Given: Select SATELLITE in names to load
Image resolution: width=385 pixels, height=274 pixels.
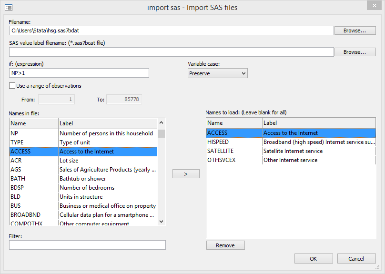Looking at the screenshot, I should click(220, 151).
